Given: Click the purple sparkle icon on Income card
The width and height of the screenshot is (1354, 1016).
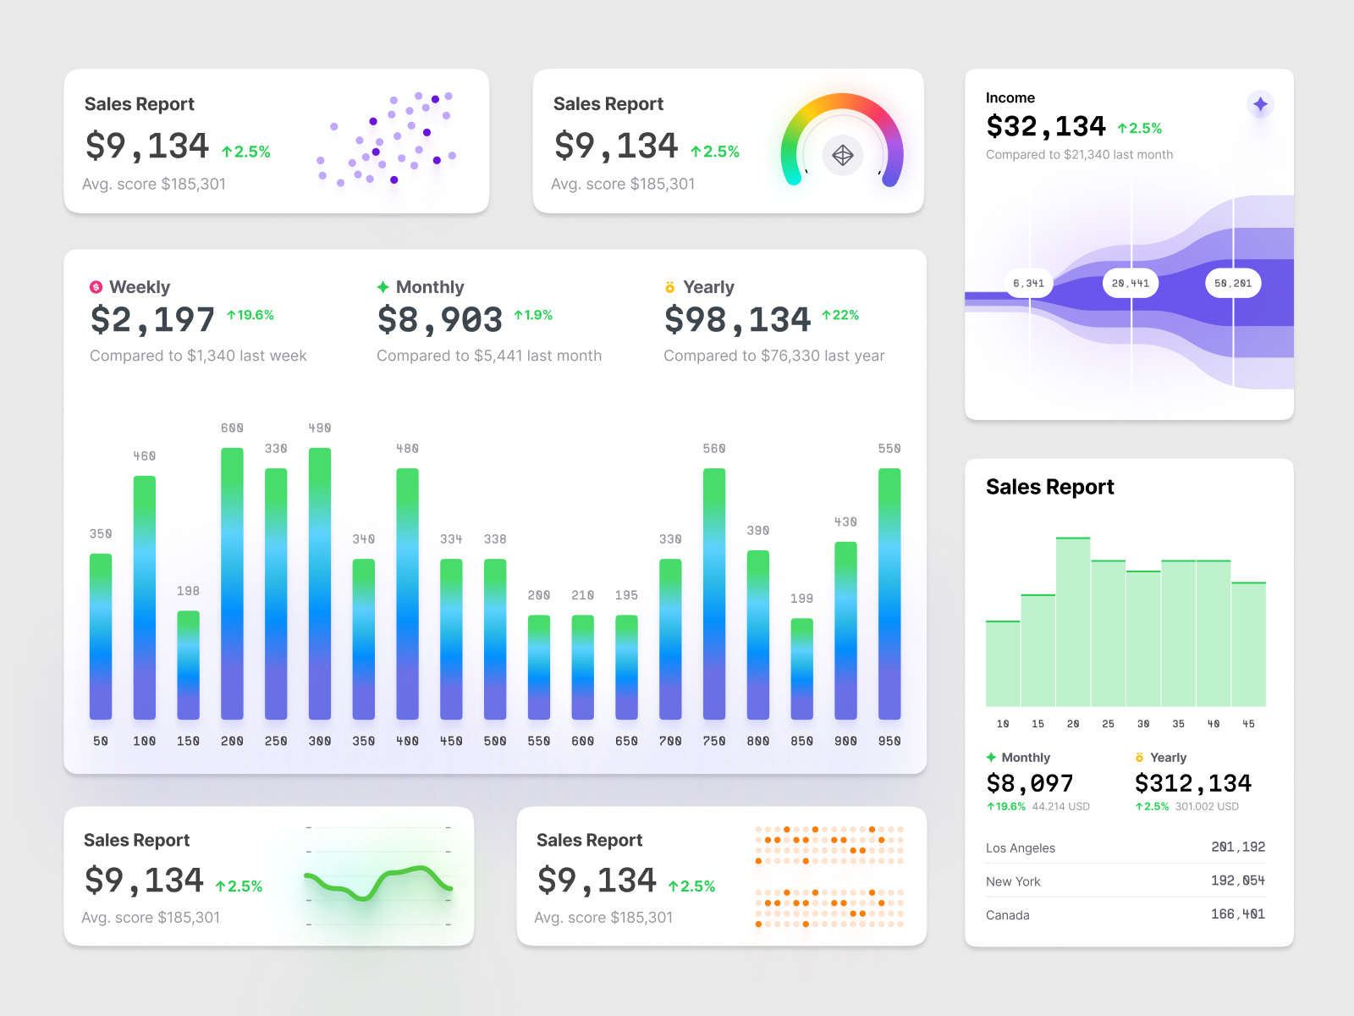Looking at the screenshot, I should point(1260,103).
